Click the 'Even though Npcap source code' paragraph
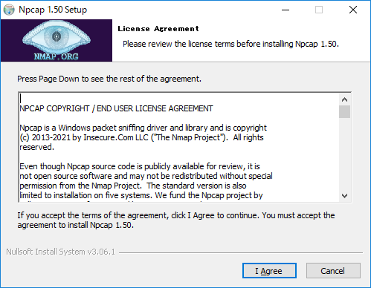The image size is (371, 288). pos(146,180)
